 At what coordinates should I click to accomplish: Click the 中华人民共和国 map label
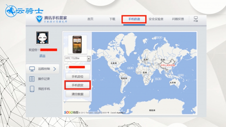[168, 65]
